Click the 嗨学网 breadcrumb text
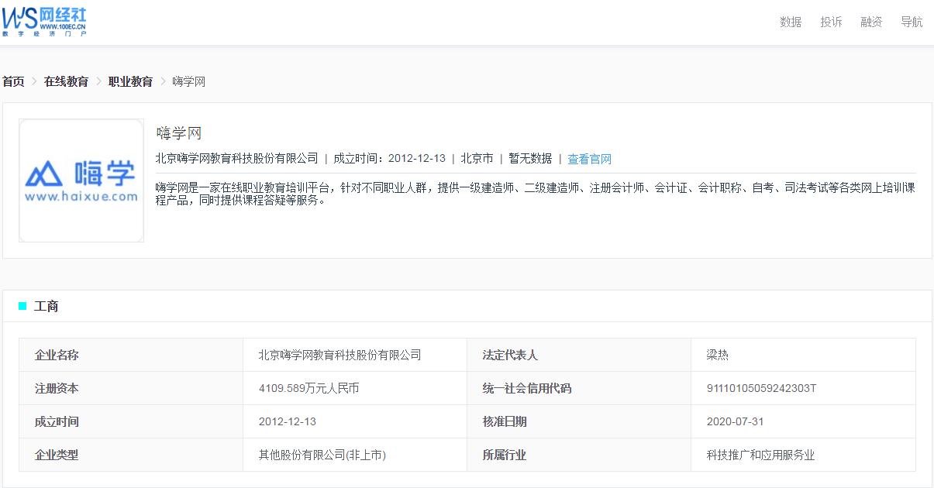This screenshot has height=488, width=934. tap(188, 81)
